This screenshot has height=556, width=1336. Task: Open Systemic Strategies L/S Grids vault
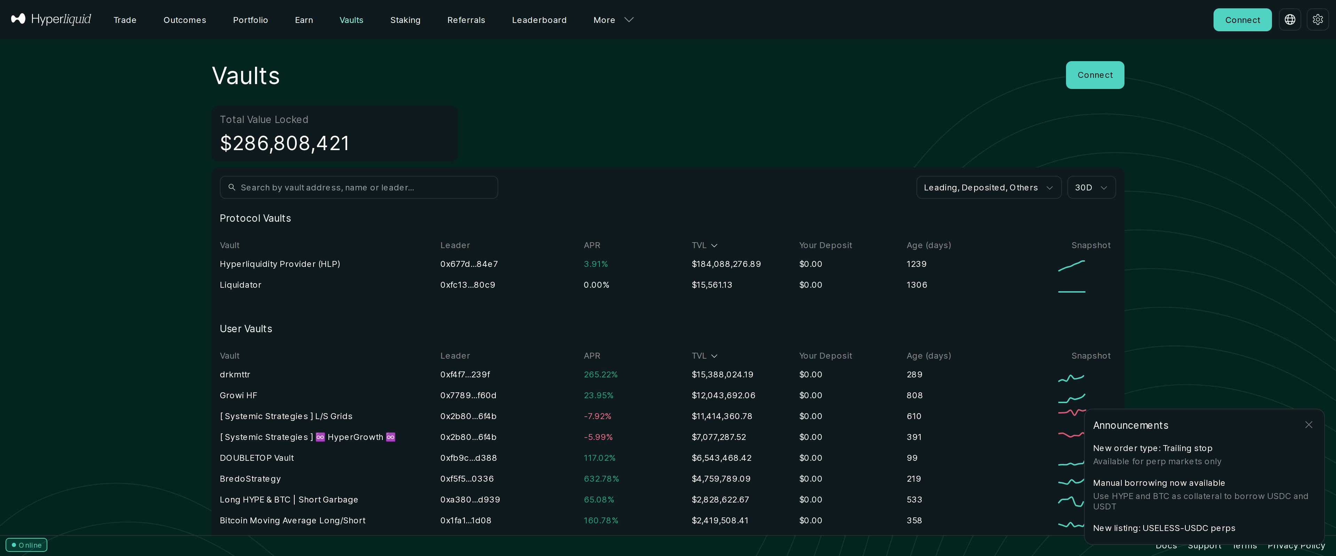(x=286, y=416)
